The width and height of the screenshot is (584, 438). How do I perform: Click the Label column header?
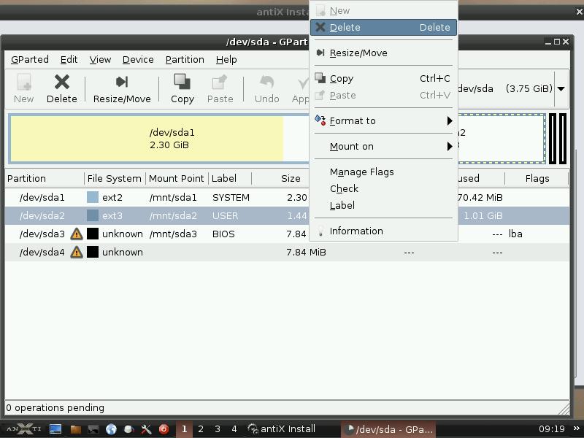click(230, 178)
